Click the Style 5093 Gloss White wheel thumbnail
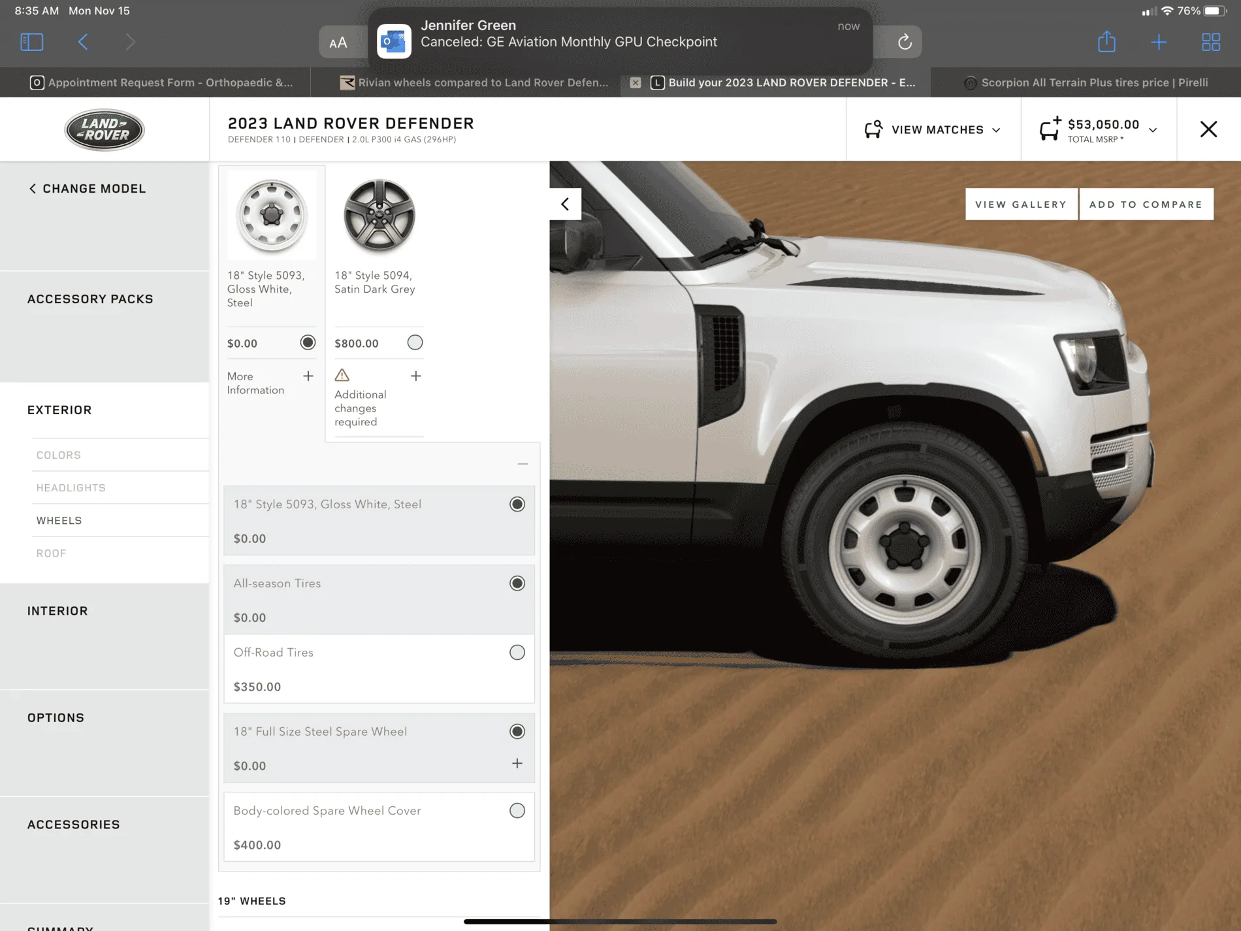 pyautogui.click(x=272, y=216)
